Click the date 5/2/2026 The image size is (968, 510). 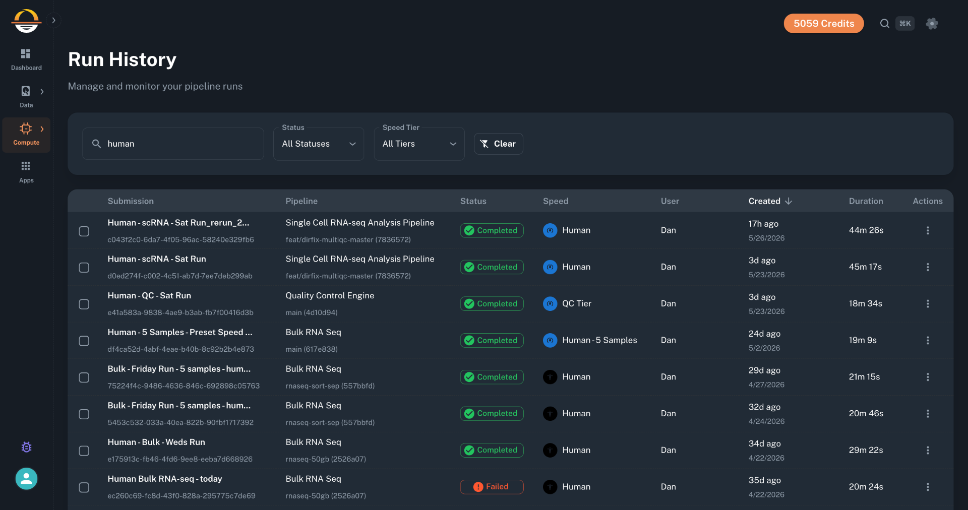tap(764, 348)
